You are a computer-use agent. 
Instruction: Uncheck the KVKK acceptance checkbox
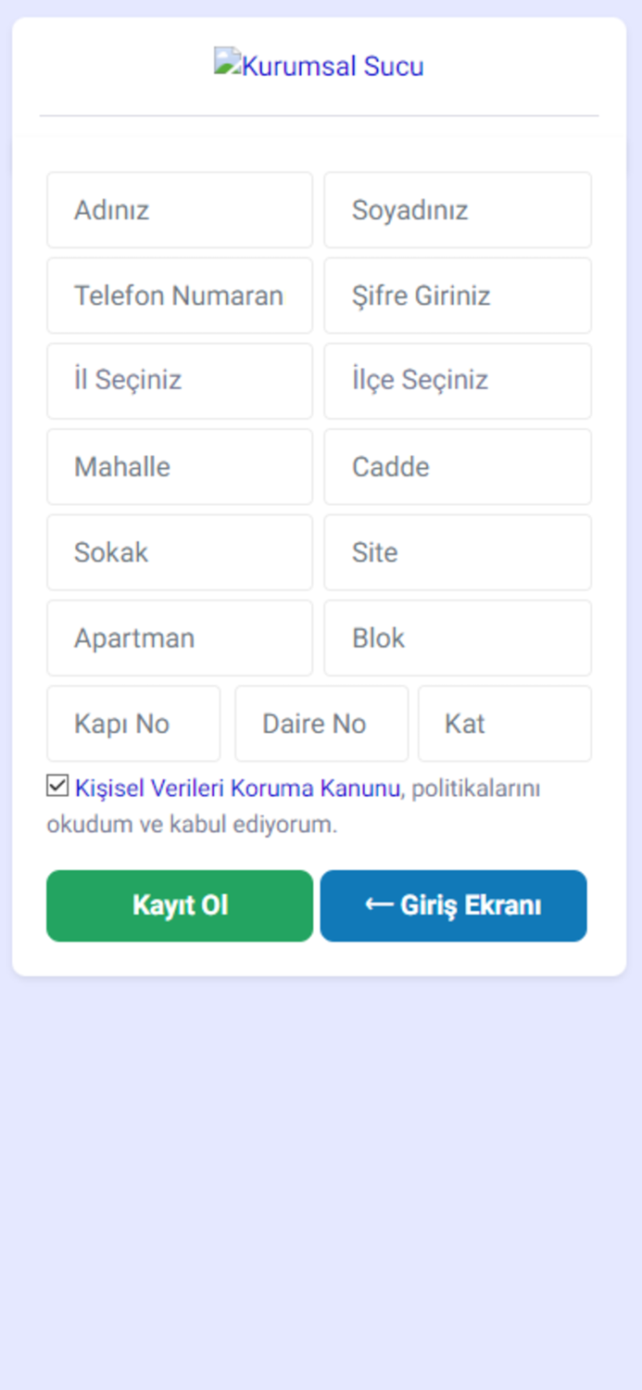(x=56, y=787)
